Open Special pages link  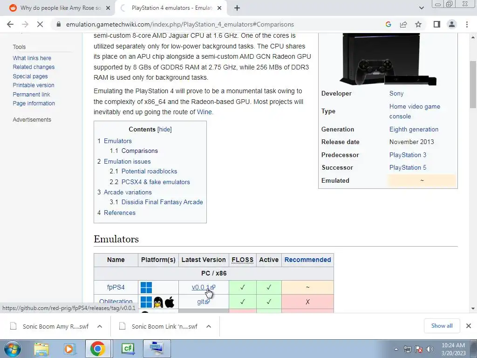coord(30,76)
